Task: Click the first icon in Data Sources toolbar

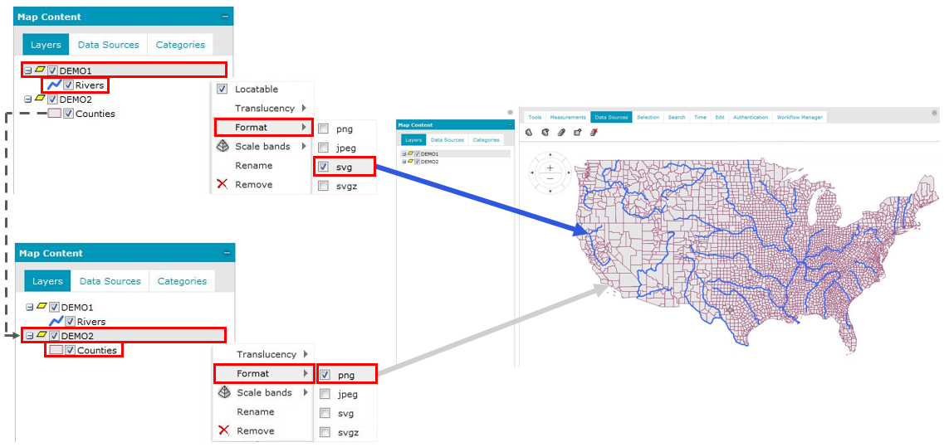Action: click(530, 131)
